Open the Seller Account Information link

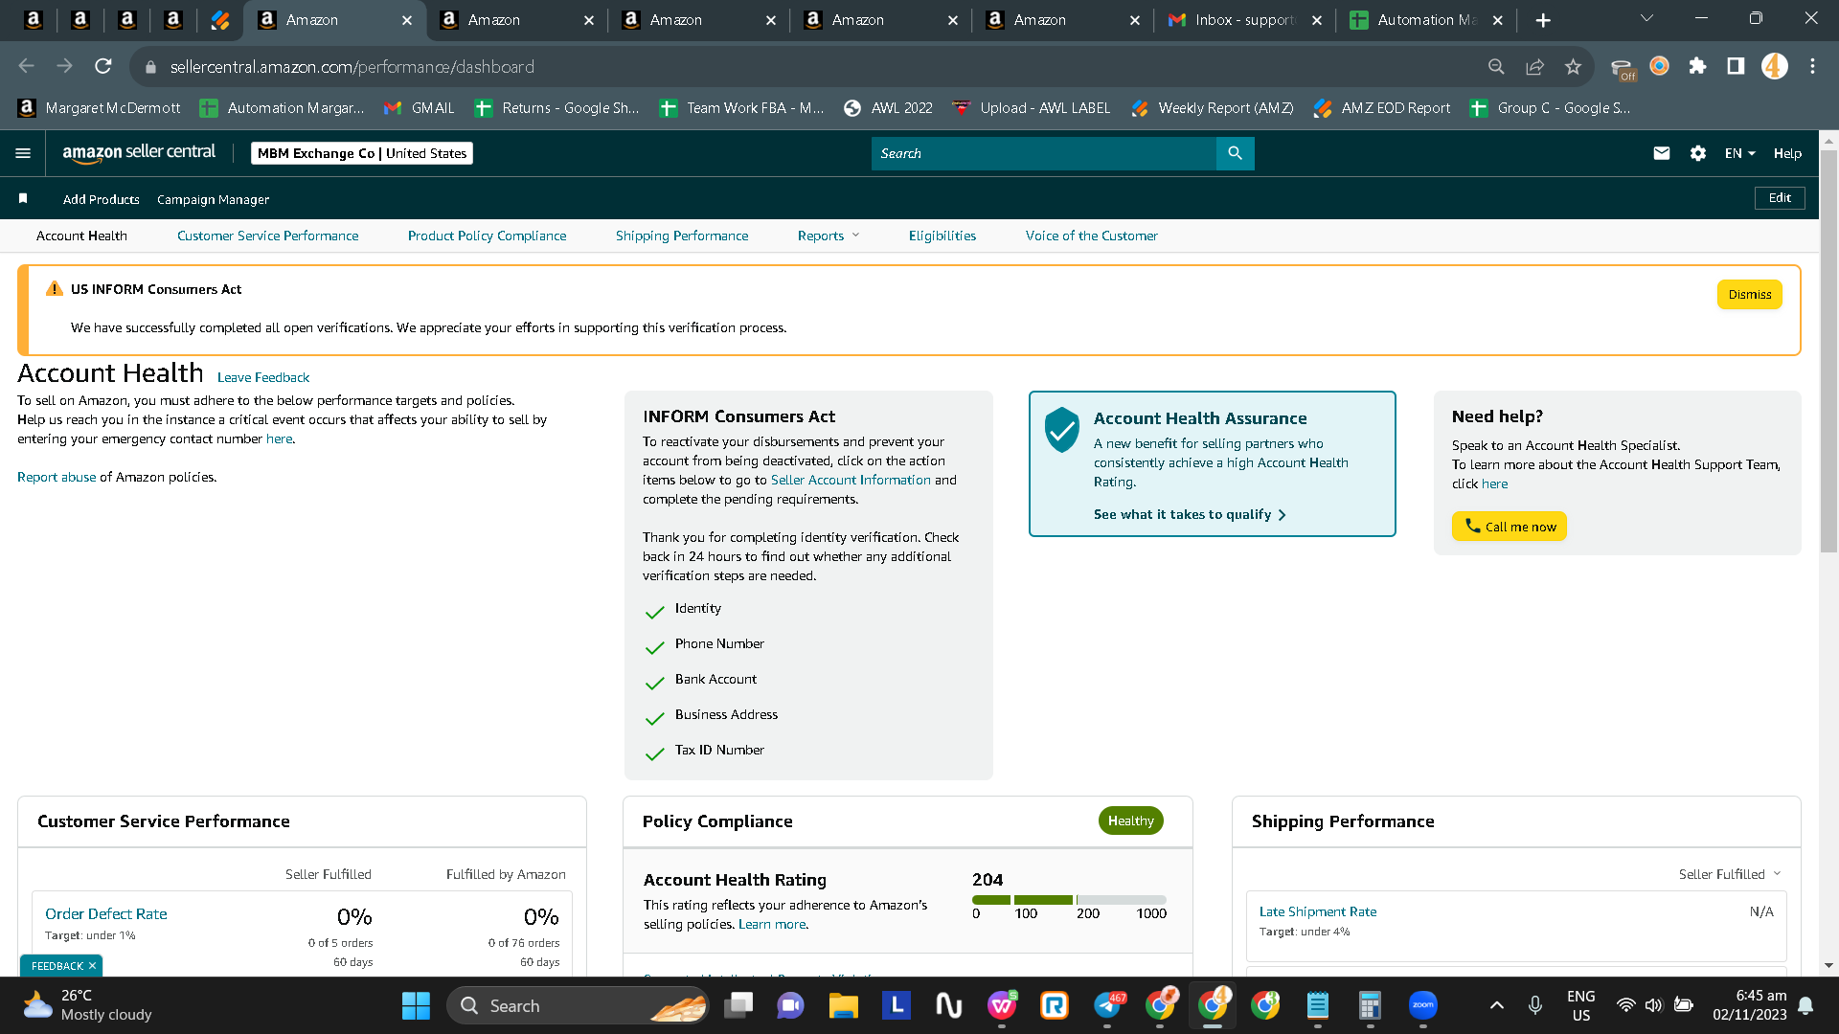click(x=851, y=480)
